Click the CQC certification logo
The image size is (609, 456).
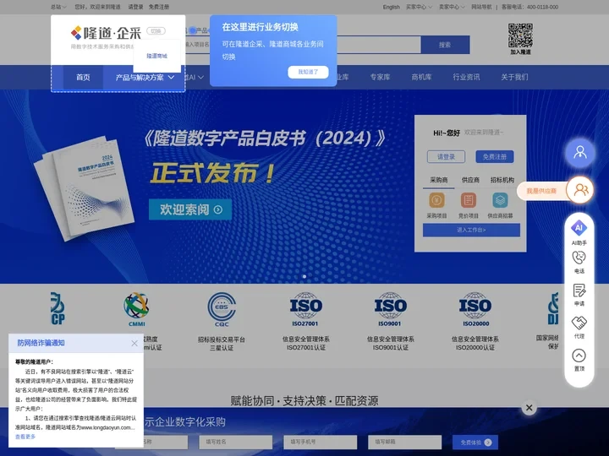[x=222, y=309]
